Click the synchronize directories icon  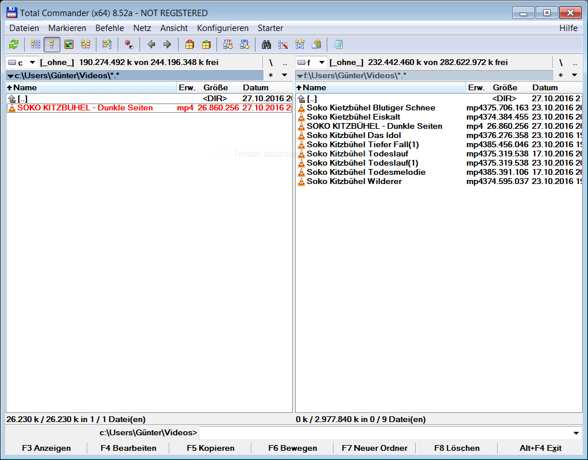point(300,44)
